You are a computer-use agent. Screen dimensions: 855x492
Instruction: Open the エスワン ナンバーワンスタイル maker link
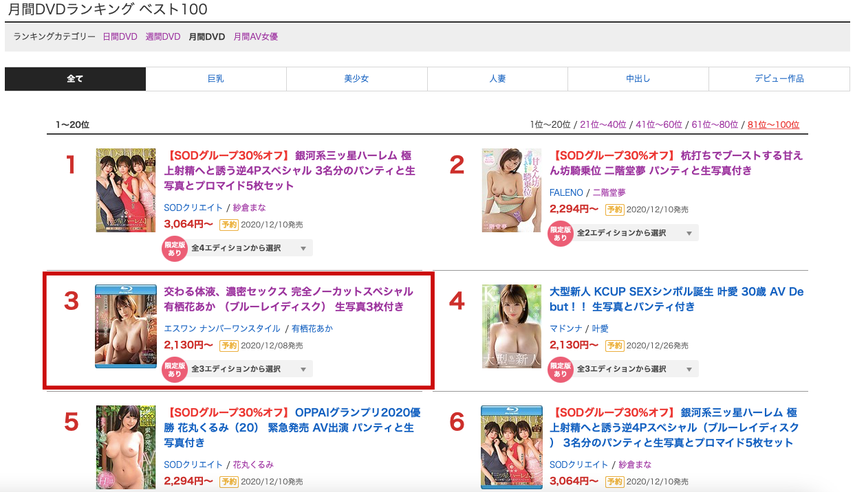[x=222, y=328]
